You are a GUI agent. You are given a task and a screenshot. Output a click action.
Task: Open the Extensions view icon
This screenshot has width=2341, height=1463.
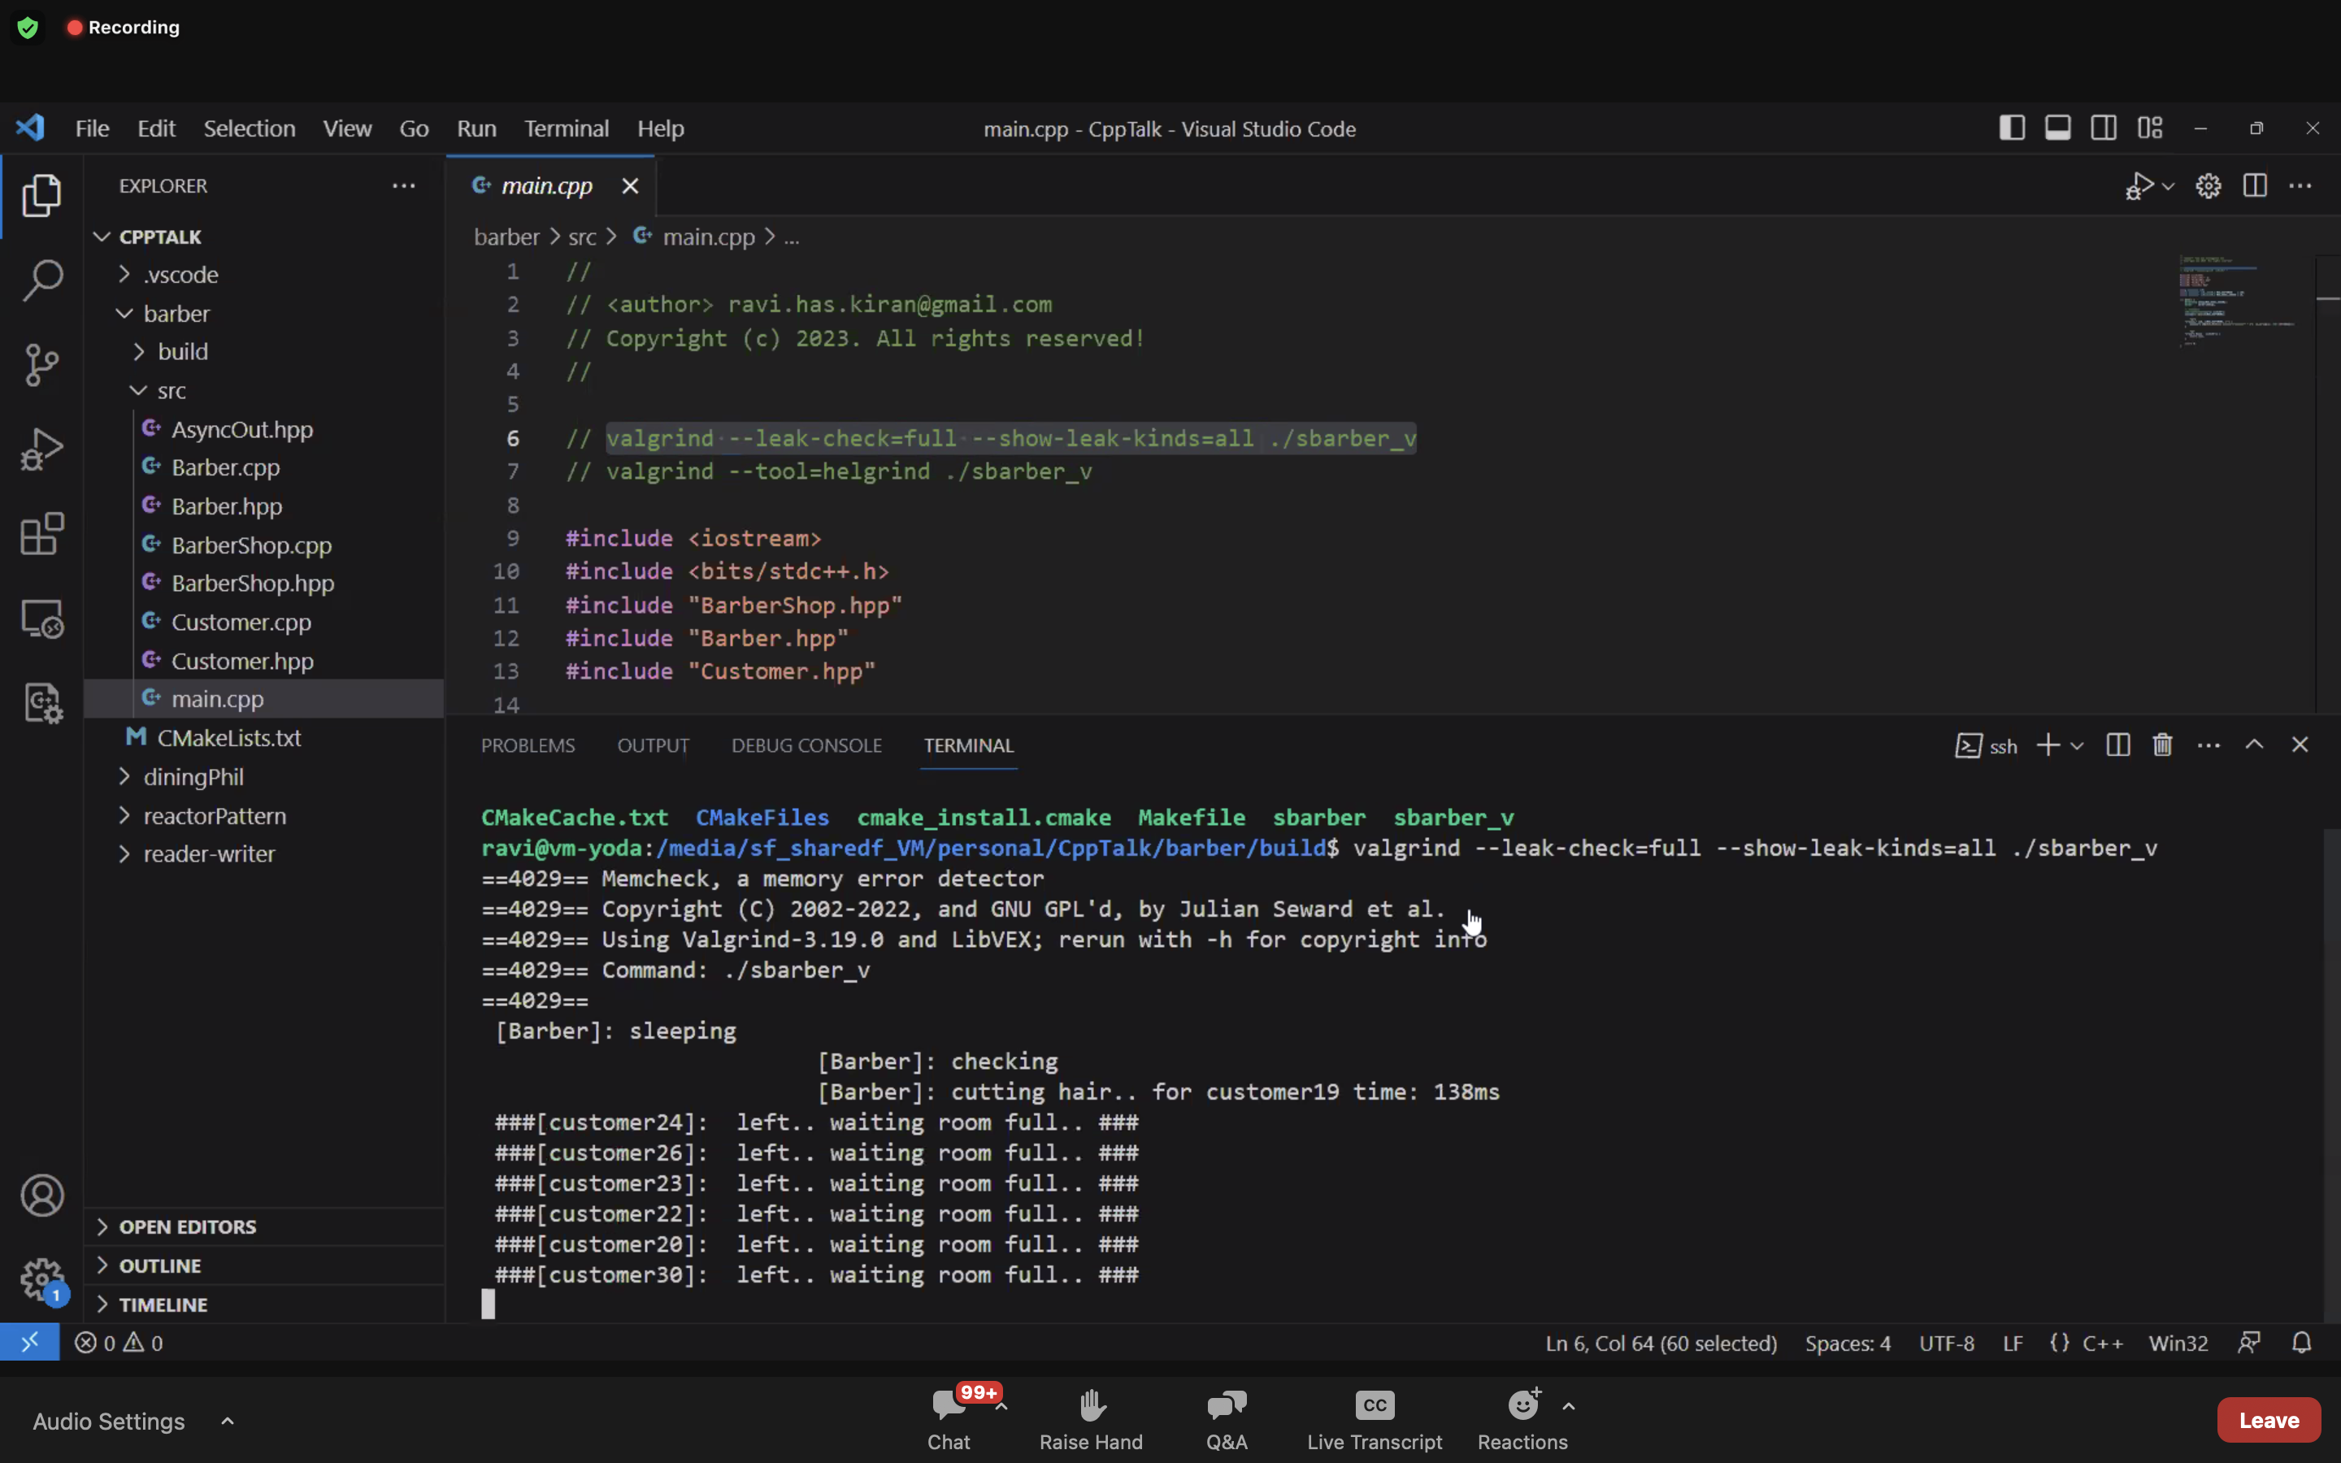tap(41, 534)
